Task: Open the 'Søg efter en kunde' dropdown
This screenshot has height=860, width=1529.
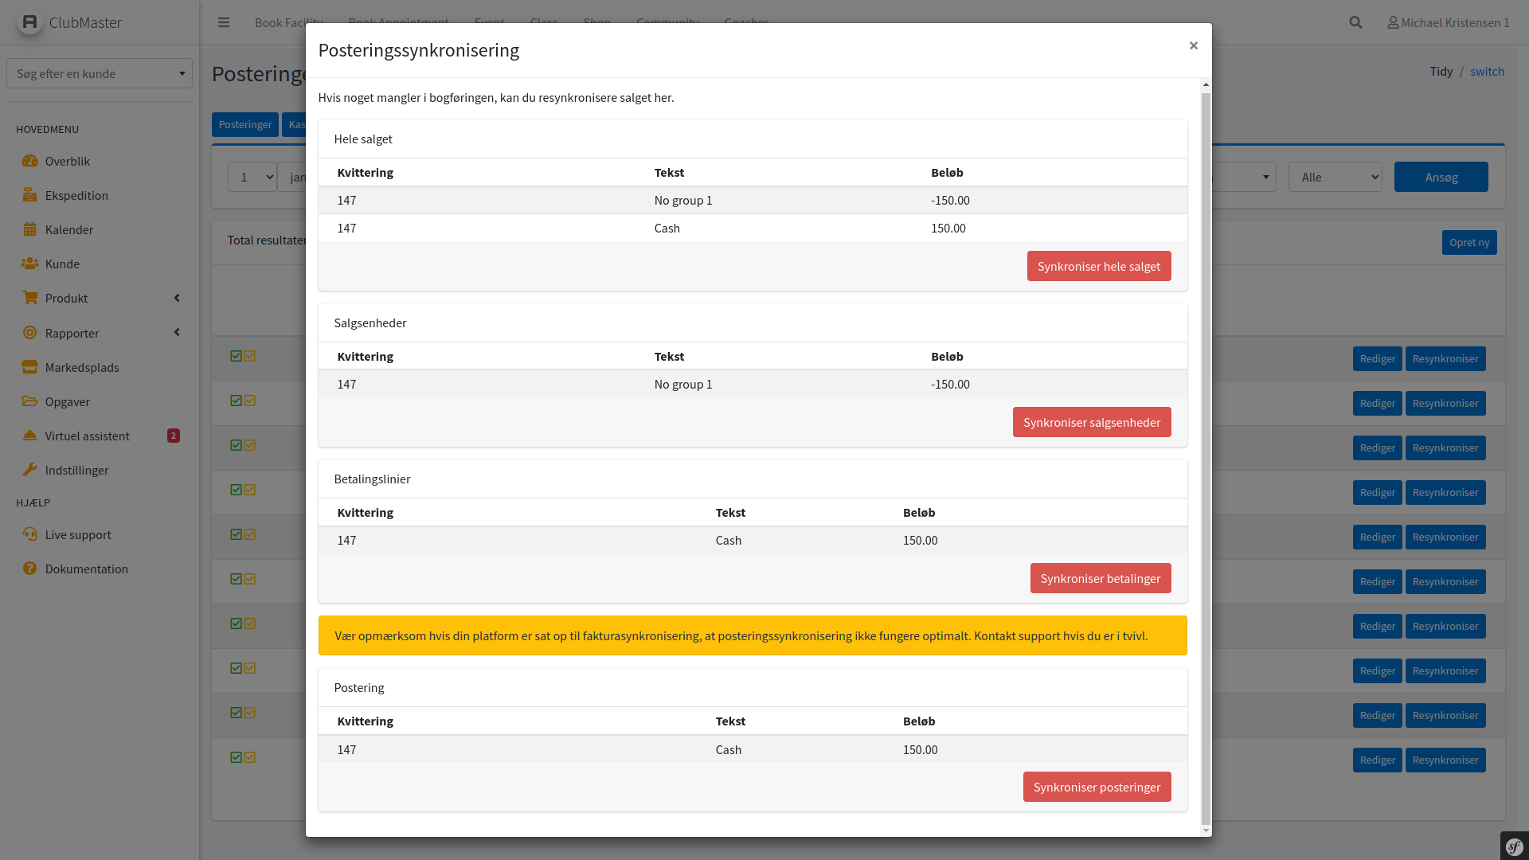Action: pos(100,73)
